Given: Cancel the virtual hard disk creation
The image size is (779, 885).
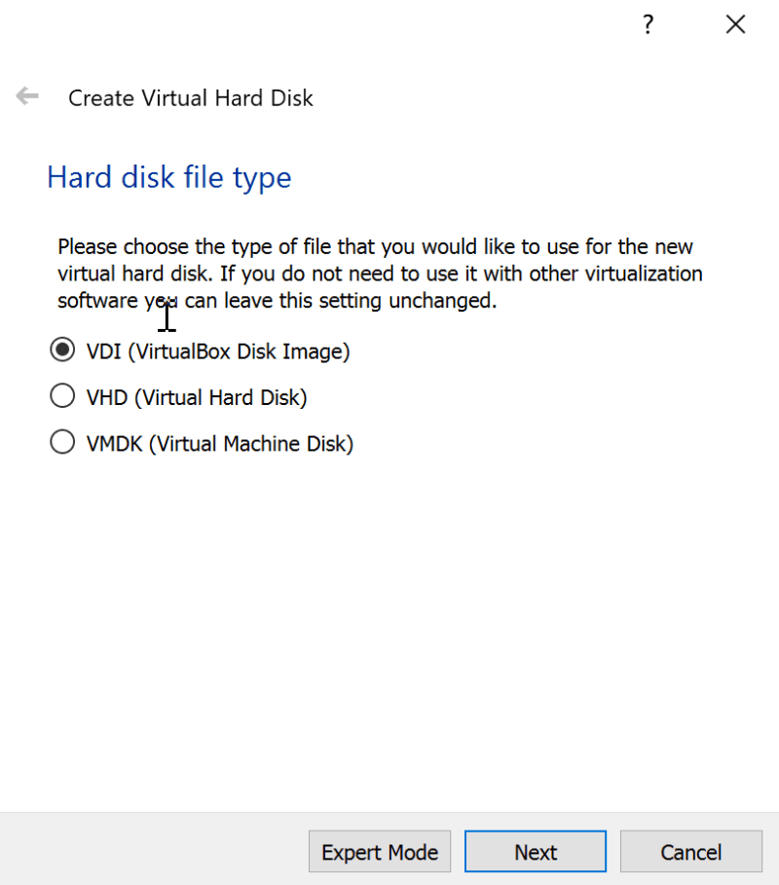Looking at the screenshot, I should (x=690, y=851).
